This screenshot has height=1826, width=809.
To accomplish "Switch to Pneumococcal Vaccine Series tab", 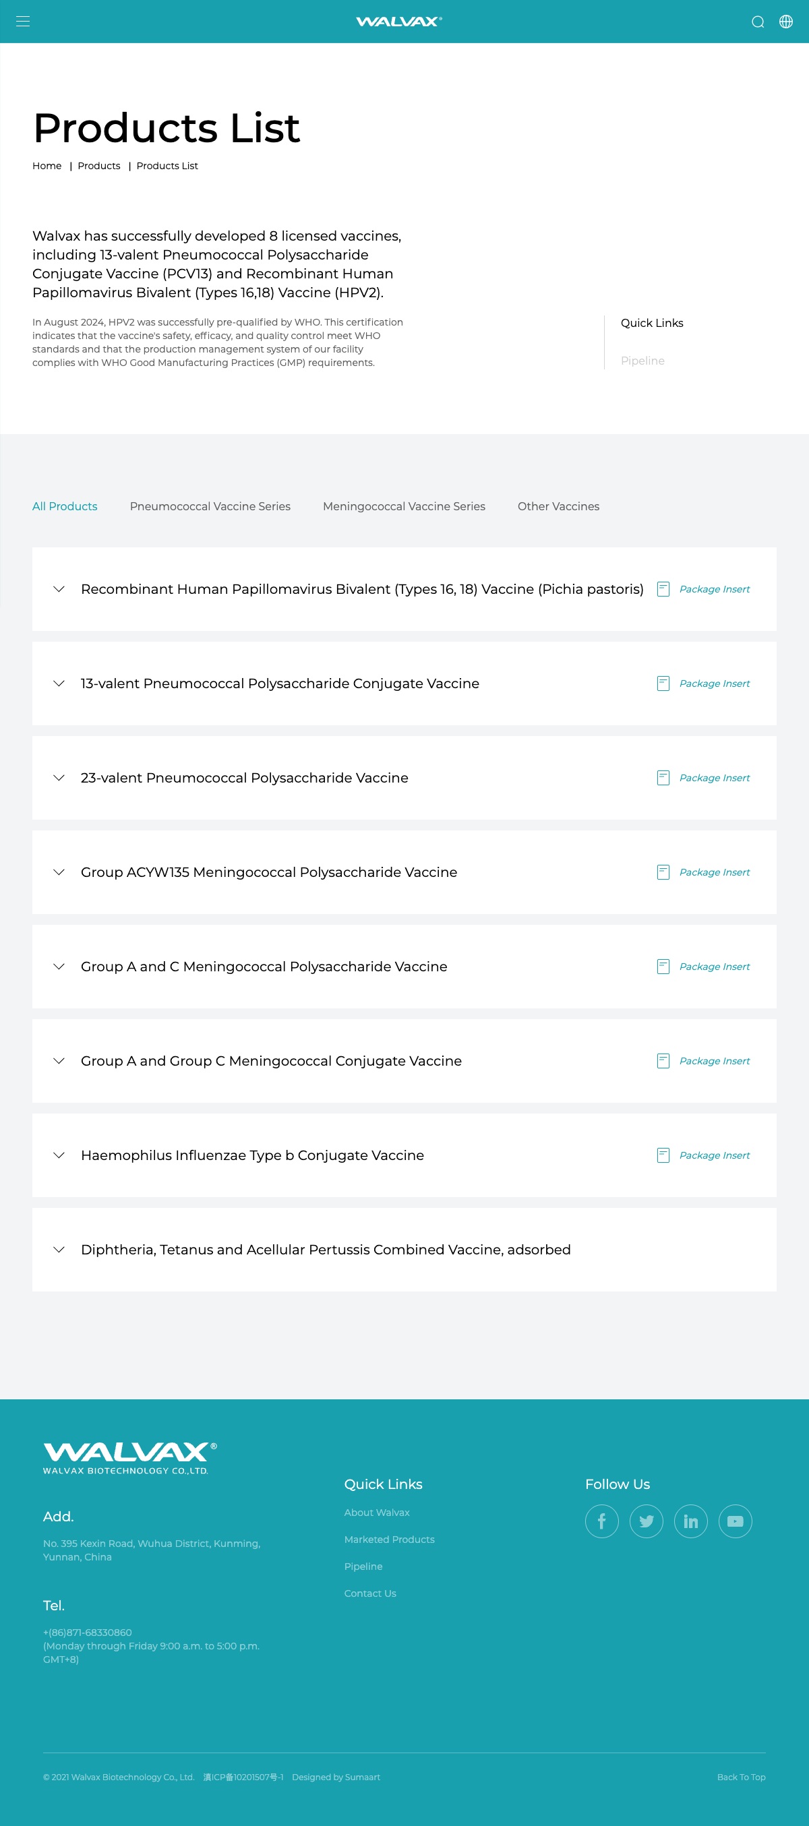I will [x=210, y=506].
